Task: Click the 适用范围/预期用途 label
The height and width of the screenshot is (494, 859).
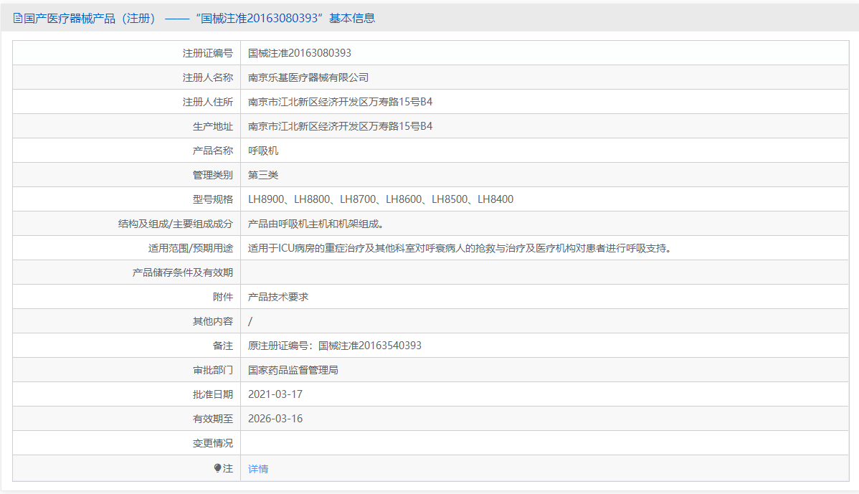Action: [191, 248]
